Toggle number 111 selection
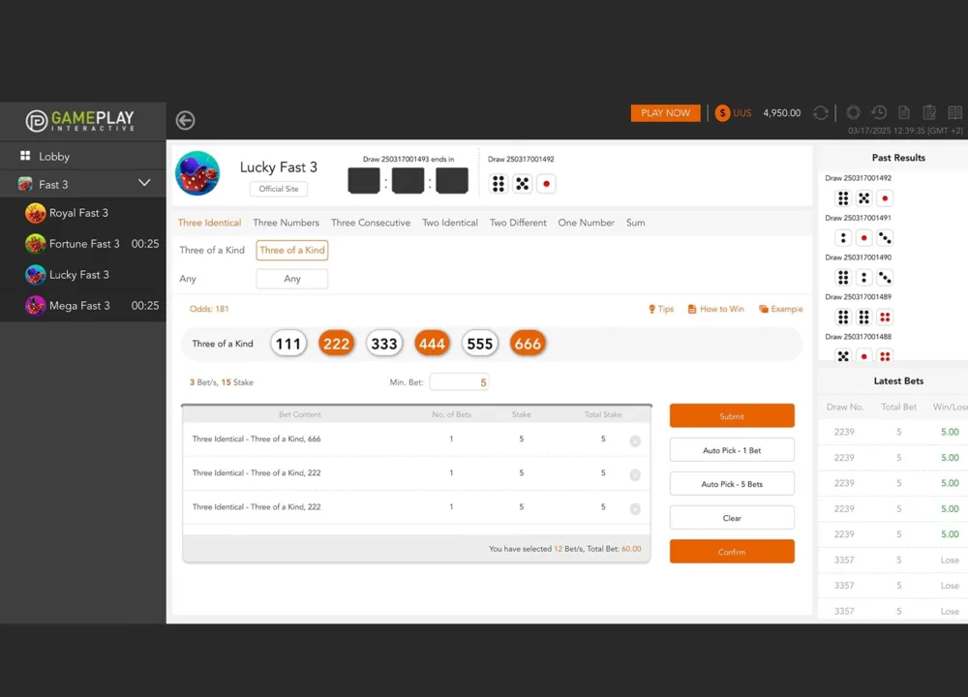Screen dimensions: 968x697 click(288, 344)
